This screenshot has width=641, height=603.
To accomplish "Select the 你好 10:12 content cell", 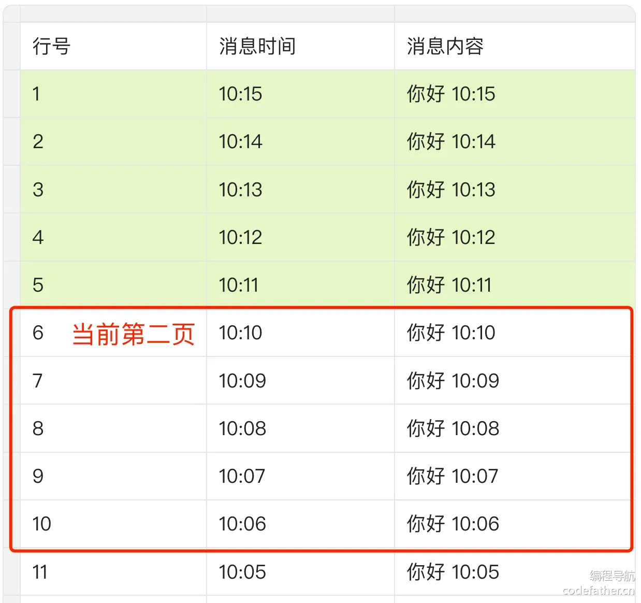I will [515, 237].
